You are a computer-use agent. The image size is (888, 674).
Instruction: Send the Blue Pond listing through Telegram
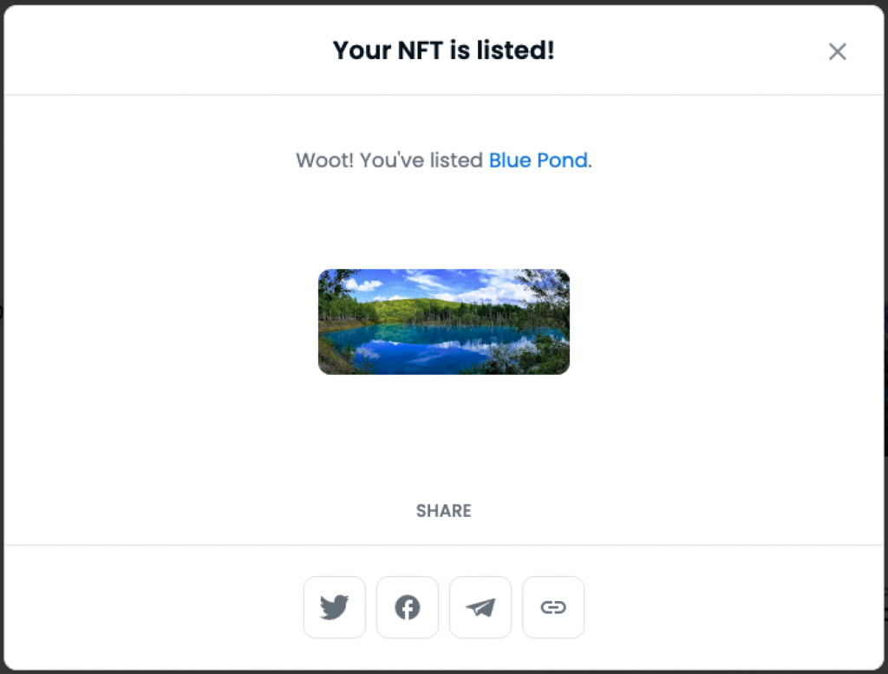point(480,607)
